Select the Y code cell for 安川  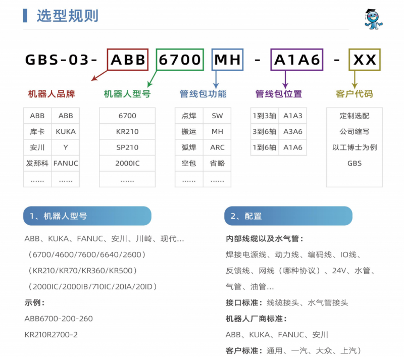click(66, 147)
